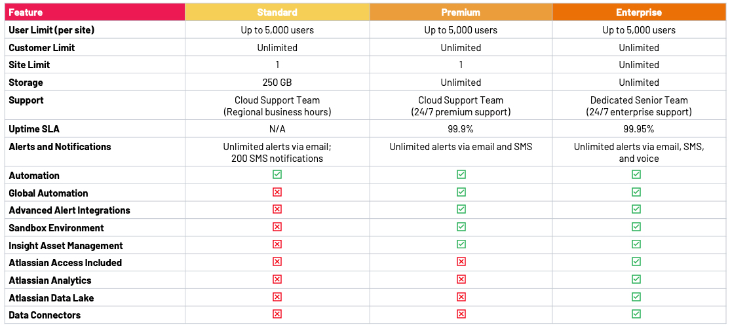Click Premium check for Advanced Alert Integrations

[x=461, y=210]
